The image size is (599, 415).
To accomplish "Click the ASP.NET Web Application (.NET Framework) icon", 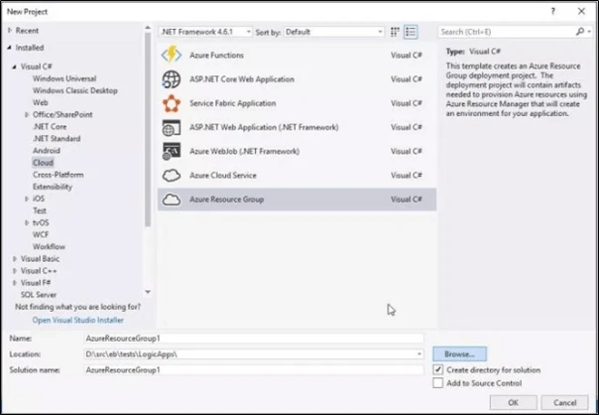I will pos(172,127).
